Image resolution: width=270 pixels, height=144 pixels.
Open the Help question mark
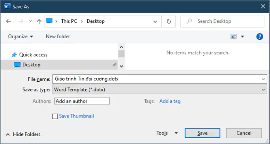[259, 36]
